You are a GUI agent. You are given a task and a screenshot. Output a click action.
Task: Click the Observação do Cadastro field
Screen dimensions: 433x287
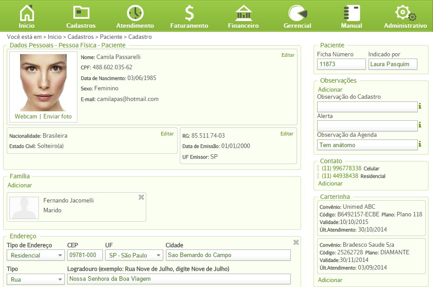pyautogui.click(x=367, y=107)
